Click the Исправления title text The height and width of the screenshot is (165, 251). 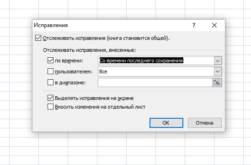click(51, 25)
